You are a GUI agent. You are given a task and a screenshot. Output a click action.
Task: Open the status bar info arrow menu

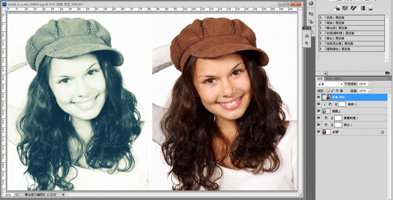coord(63,195)
